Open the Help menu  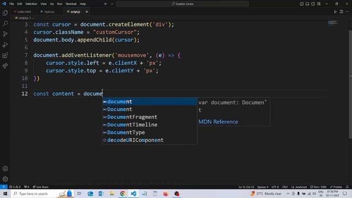(83, 4)
